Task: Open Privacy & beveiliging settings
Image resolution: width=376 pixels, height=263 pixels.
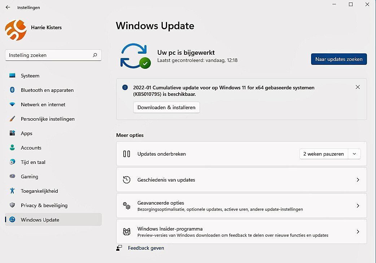Action: coord(53,205)
